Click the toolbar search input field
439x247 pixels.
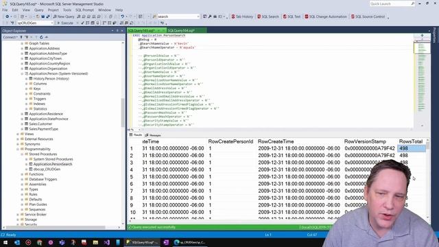click(177, 16)
